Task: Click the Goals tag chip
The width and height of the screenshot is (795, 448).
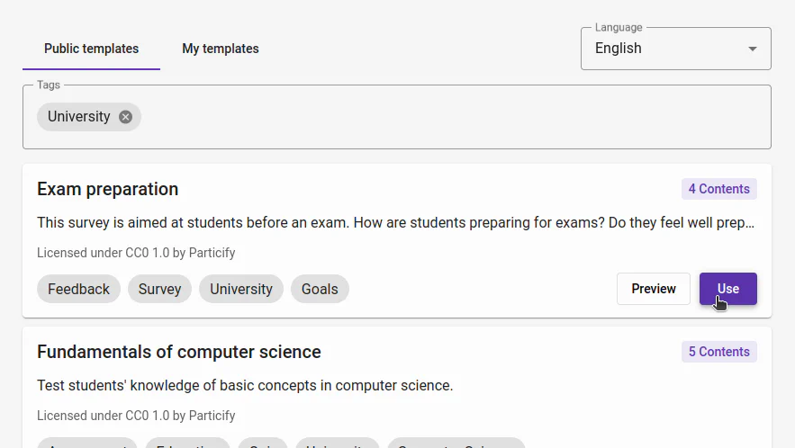Action: click(320, 289)
